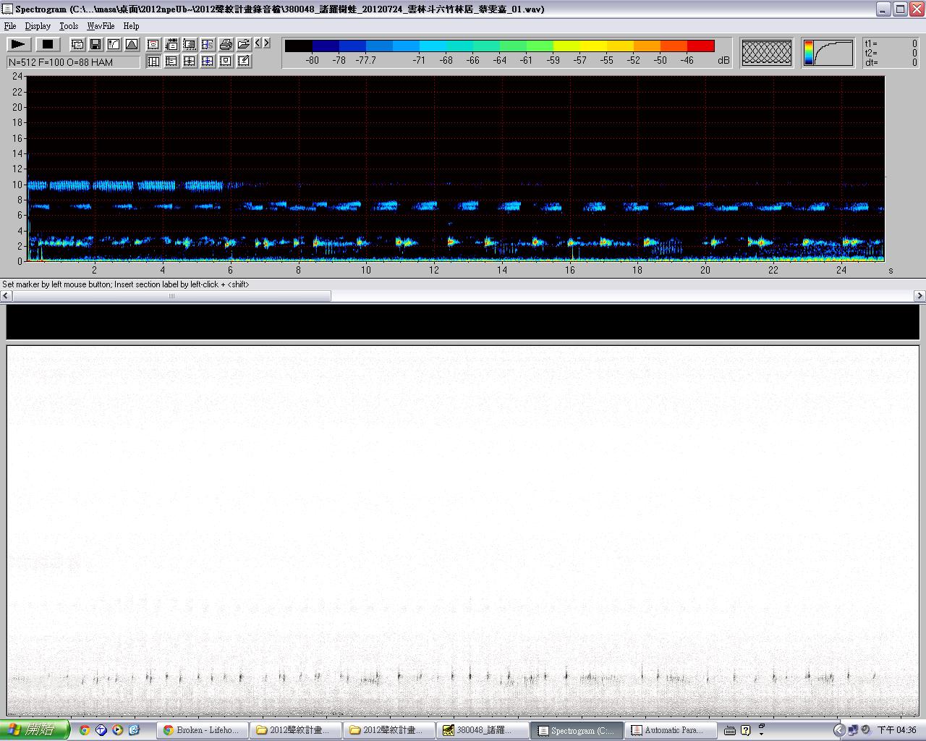The height and width of the screenshot is (741, 926).
Task: Click the open folder icon
Action: (244, 44)
